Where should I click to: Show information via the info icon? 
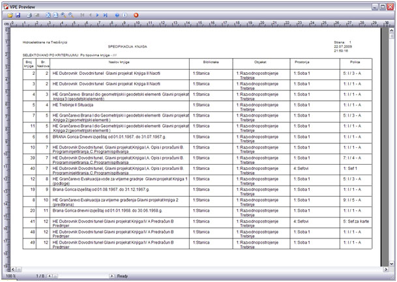coord(125,15)
